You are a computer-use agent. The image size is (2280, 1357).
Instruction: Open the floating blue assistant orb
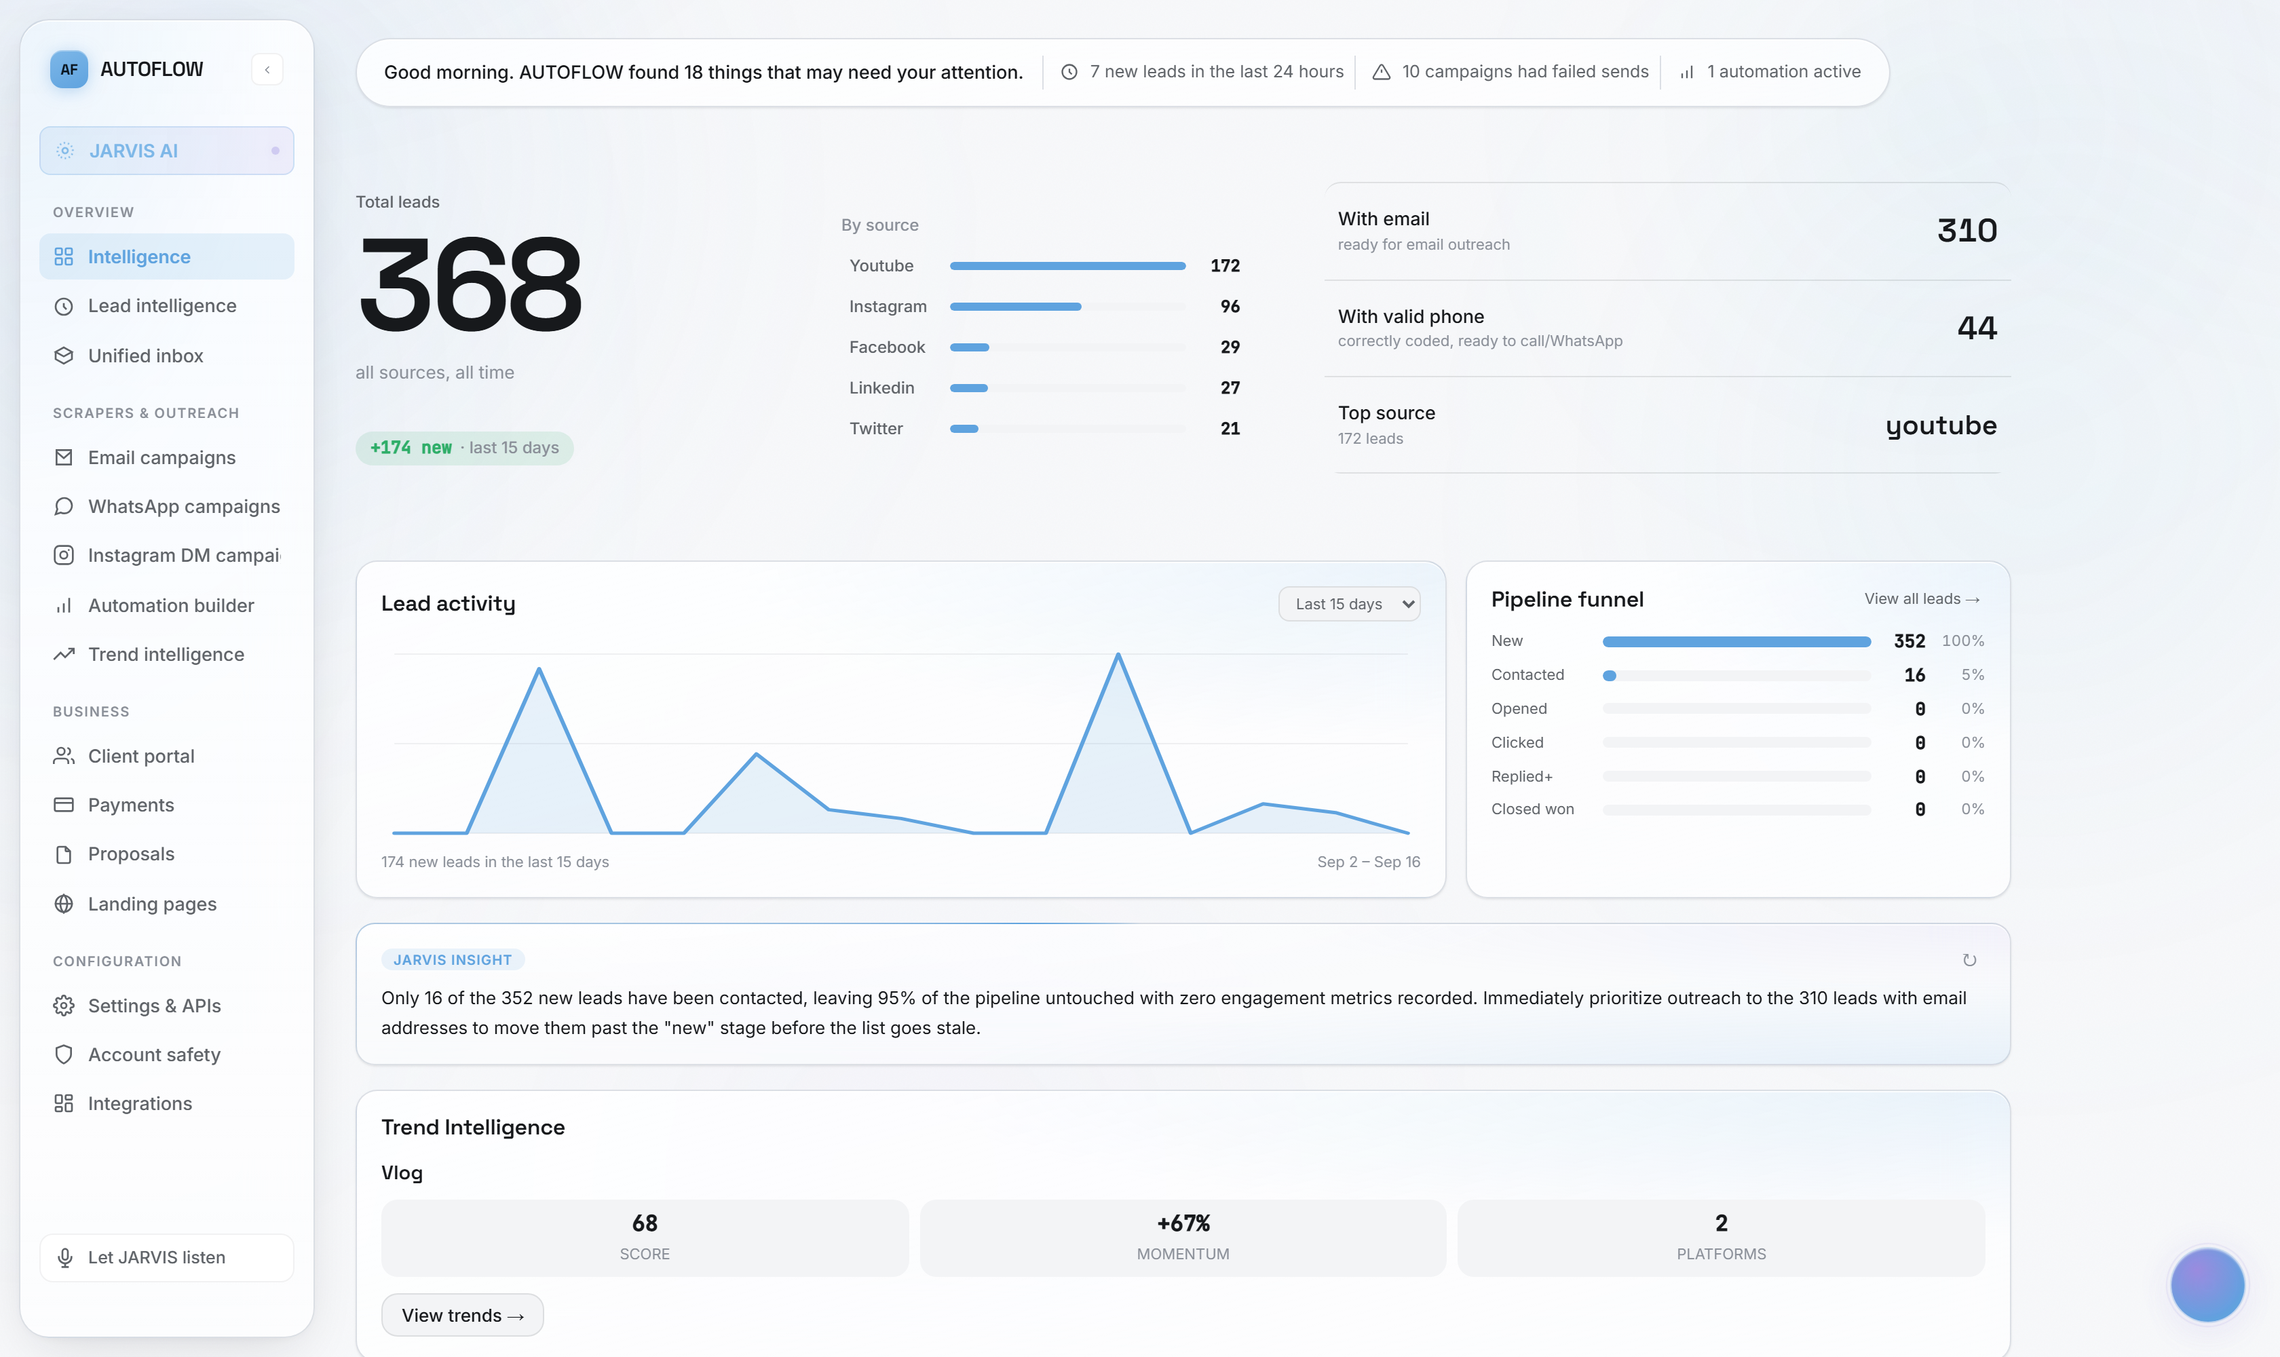click(x=2207, y=1286)
